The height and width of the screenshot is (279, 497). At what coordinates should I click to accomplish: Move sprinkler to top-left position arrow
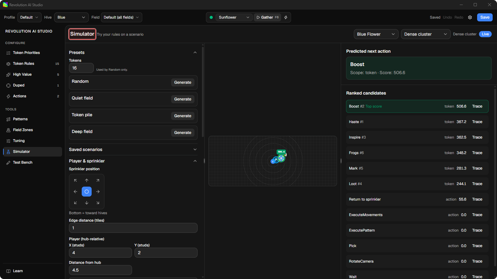point(75,180)
